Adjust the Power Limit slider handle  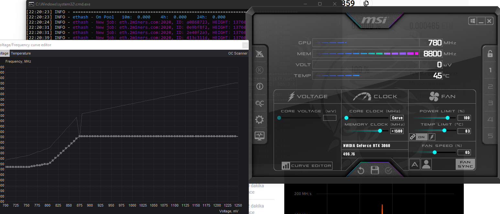click(448, 118)
